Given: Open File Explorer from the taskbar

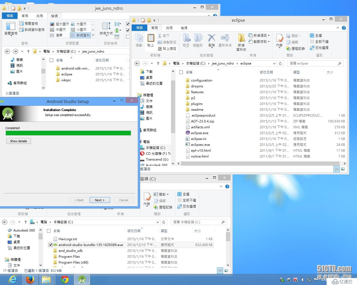Looking at the screenshot, I should (x=46, y=279).
